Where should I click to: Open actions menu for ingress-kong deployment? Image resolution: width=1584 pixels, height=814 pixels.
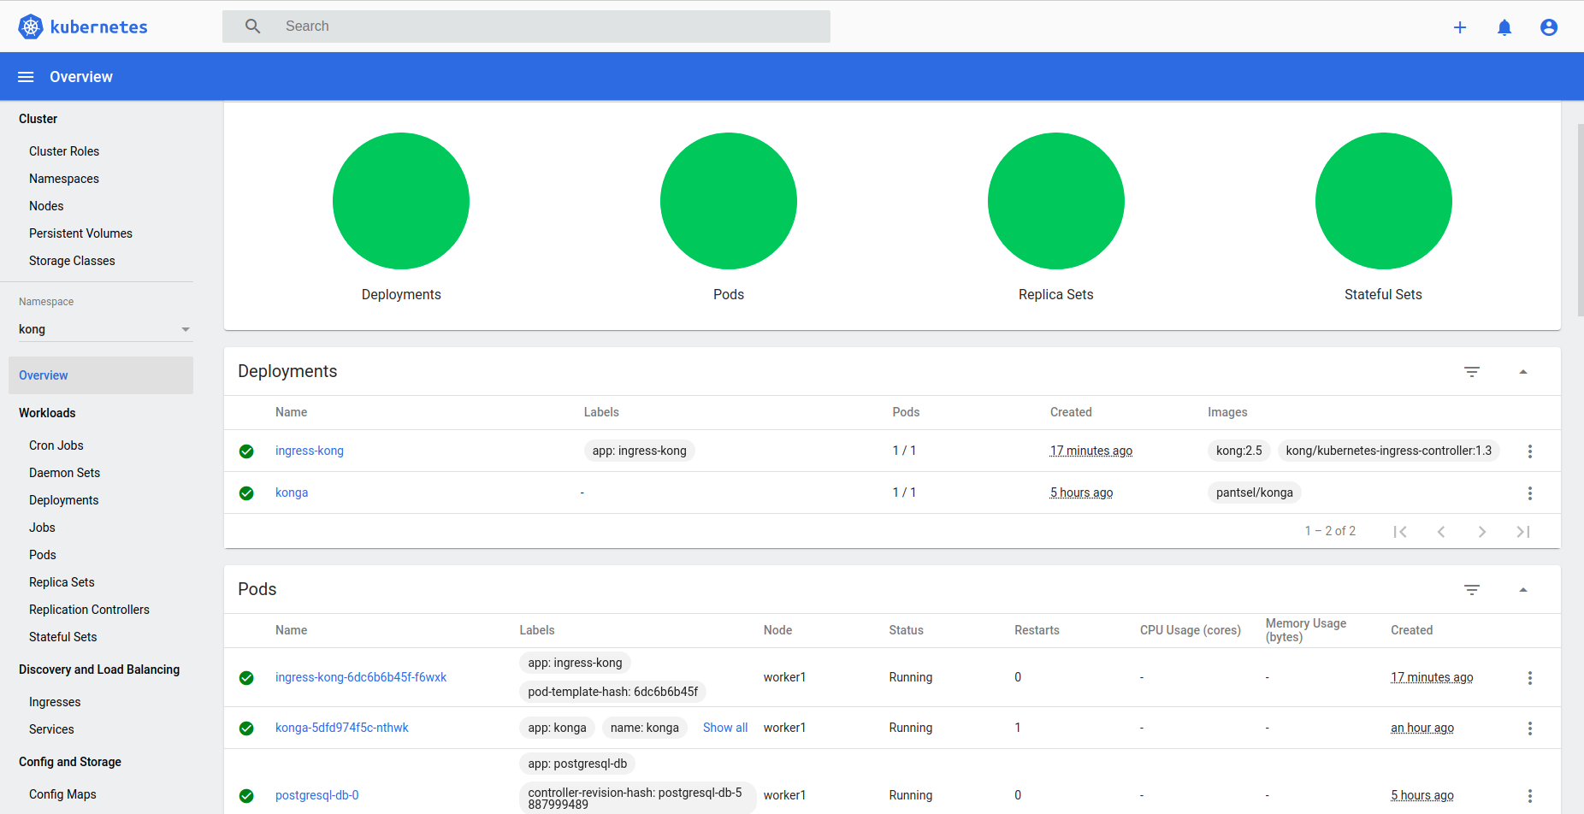[x=1530, y=451]
